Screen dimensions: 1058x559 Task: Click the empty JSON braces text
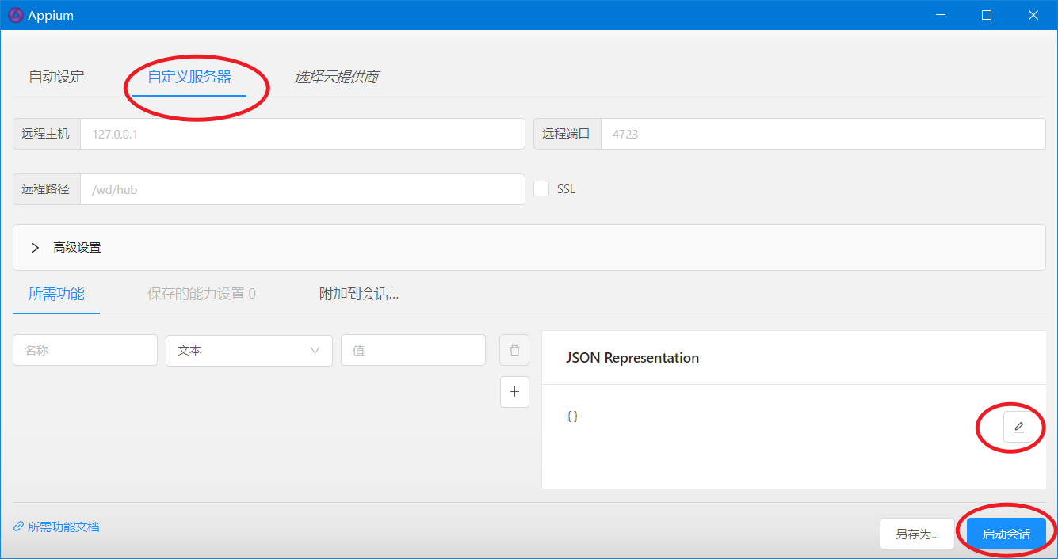[x=572, y=416]
